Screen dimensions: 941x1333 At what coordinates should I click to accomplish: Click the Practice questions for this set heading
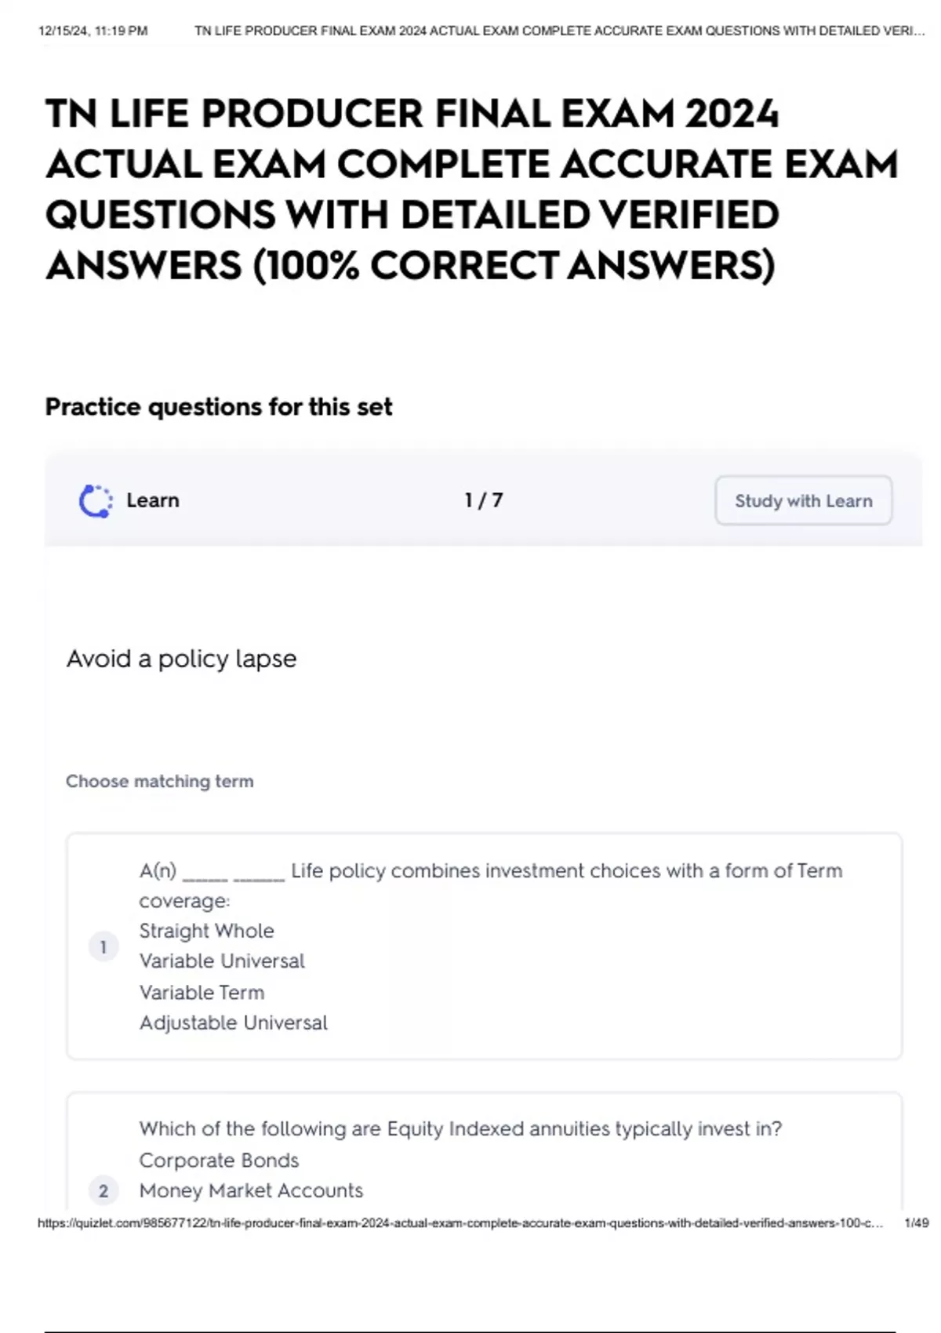coord(219,407)
